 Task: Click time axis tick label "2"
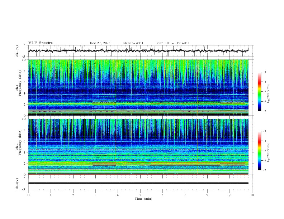click(x=73, y=195)
